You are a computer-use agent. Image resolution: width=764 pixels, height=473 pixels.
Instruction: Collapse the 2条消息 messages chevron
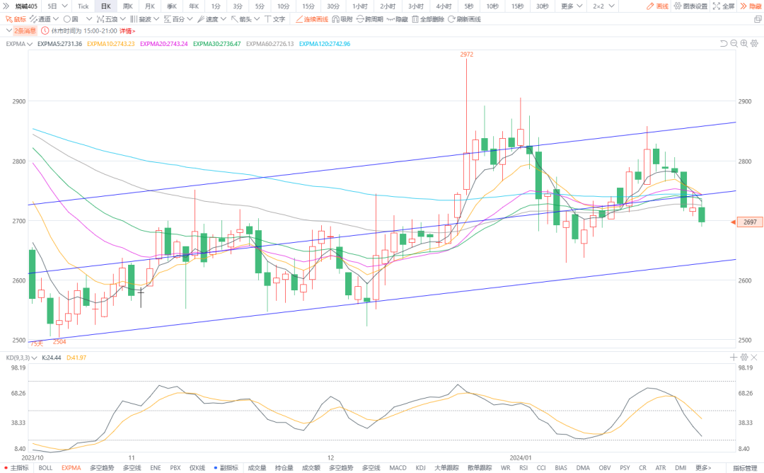click(8, 30)
